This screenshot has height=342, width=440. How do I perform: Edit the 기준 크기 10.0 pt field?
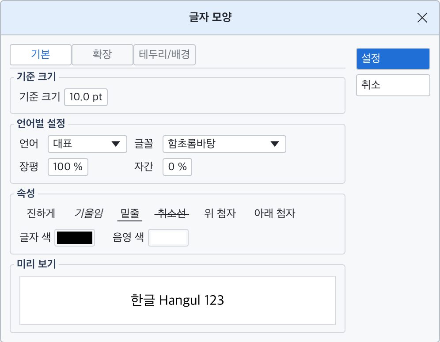[x=86, y=97]
